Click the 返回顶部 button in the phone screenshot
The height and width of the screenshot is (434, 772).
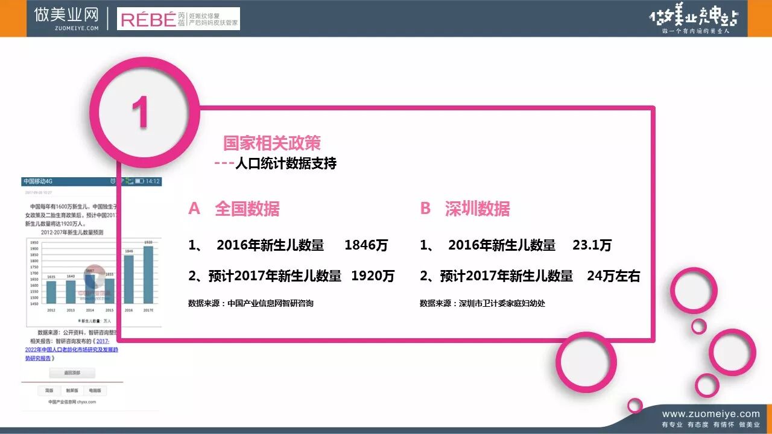[x=72, y=373]
